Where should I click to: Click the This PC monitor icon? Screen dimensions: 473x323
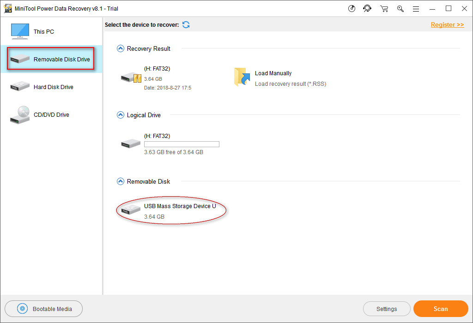click(20, 31)
